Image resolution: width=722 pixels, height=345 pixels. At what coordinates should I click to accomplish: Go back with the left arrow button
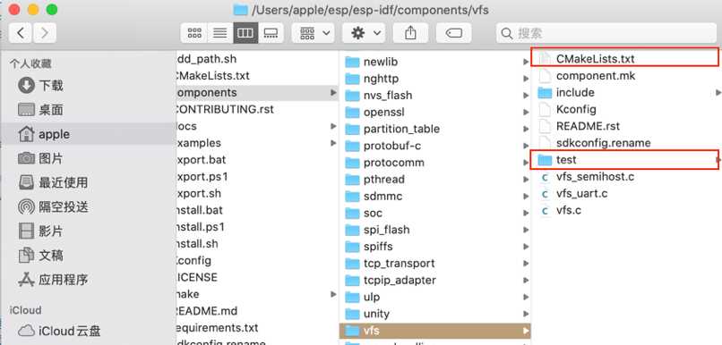(21, 33)
